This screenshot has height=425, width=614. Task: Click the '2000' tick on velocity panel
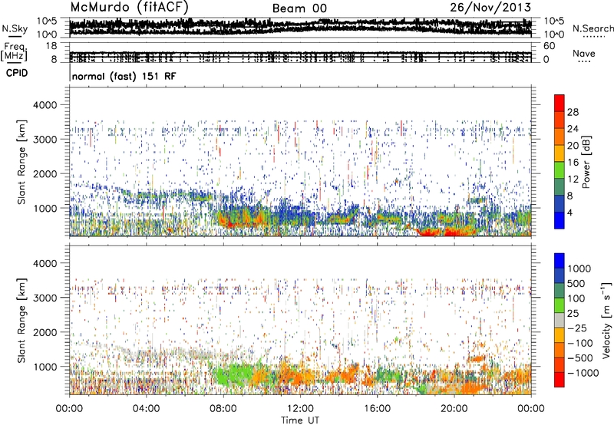pos(45,332)
